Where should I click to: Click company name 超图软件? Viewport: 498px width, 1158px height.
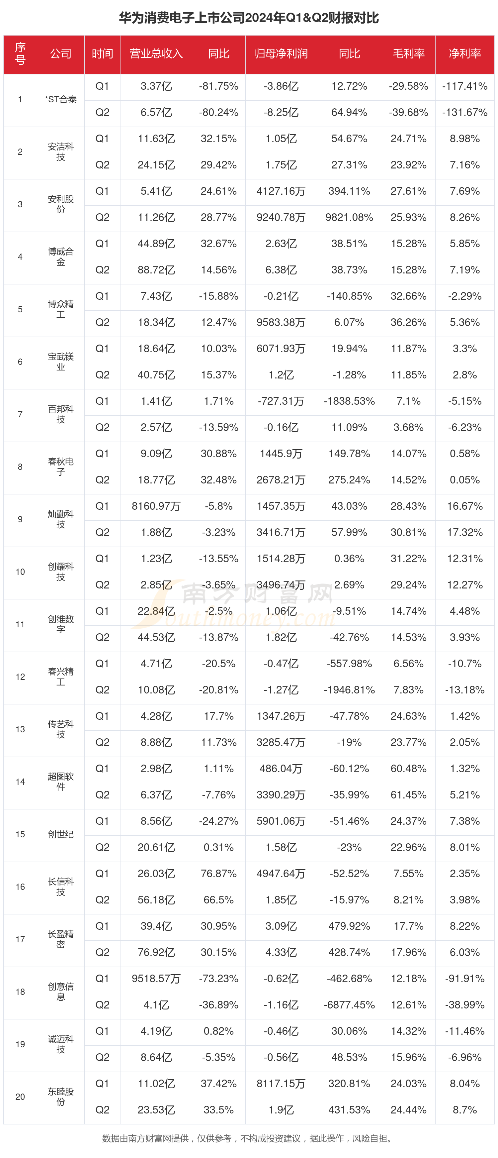[x=61, y=782]
